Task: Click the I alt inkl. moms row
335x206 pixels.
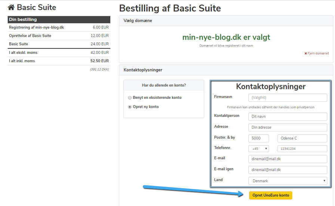Action: (x=59, y=61)
